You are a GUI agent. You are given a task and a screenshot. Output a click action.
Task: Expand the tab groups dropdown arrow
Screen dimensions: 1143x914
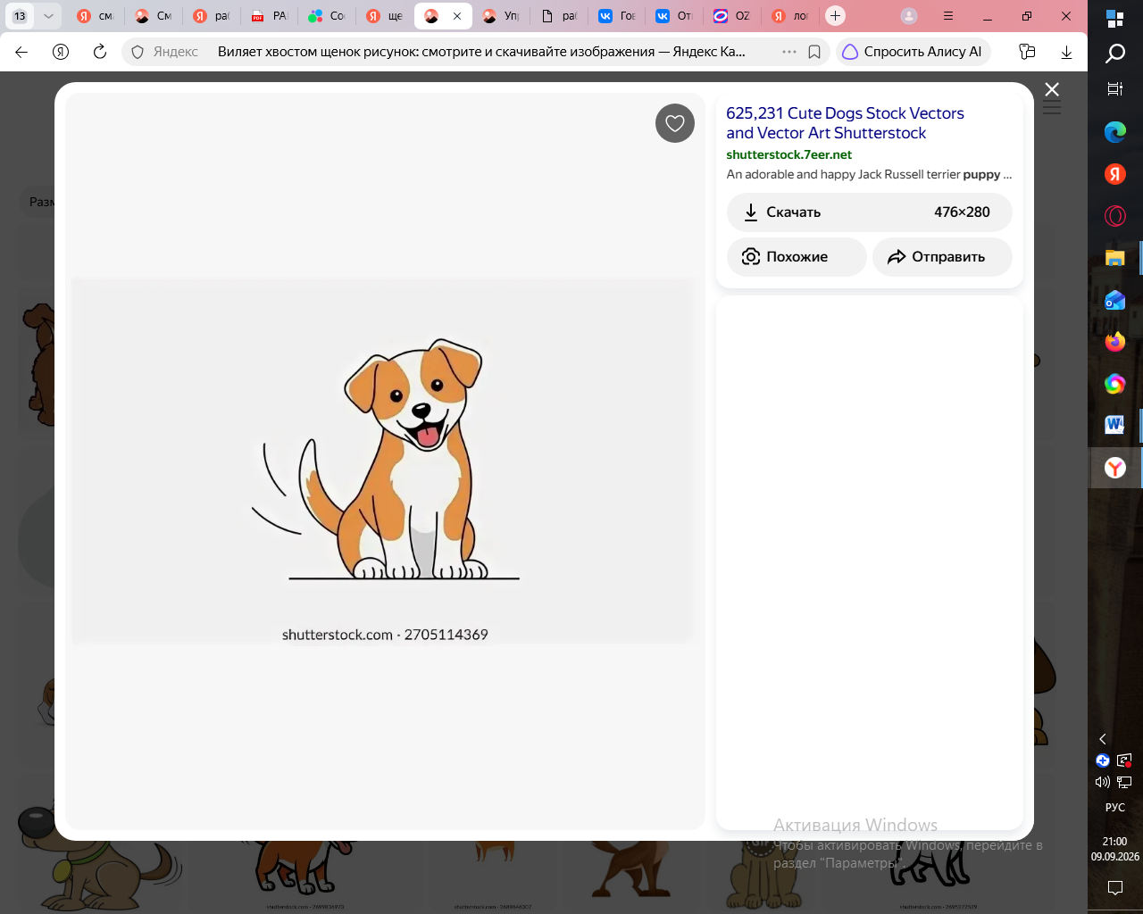click(48, 16)
